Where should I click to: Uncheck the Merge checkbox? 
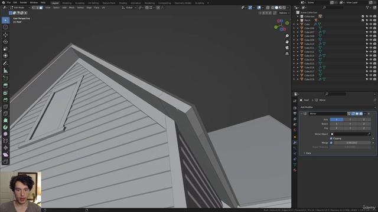(x=331, y=143)
